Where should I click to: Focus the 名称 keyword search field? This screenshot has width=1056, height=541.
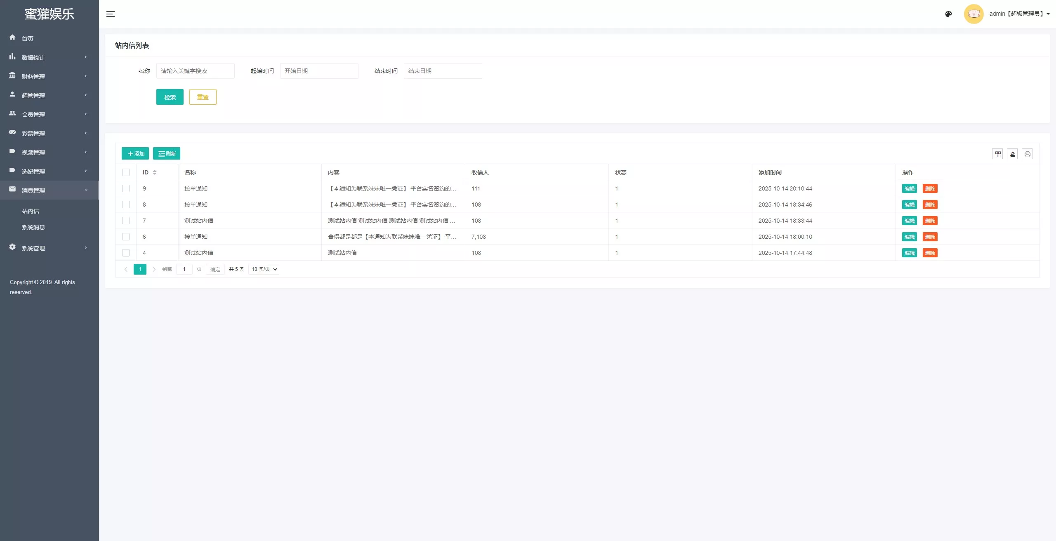point(195,71)
